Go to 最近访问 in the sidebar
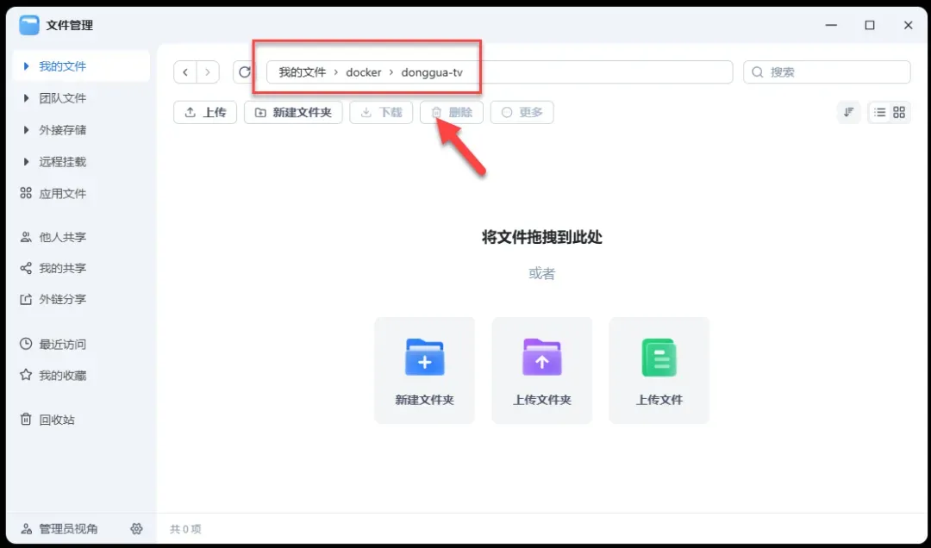Viewport: 931px width, 548px height. point(62,345)
